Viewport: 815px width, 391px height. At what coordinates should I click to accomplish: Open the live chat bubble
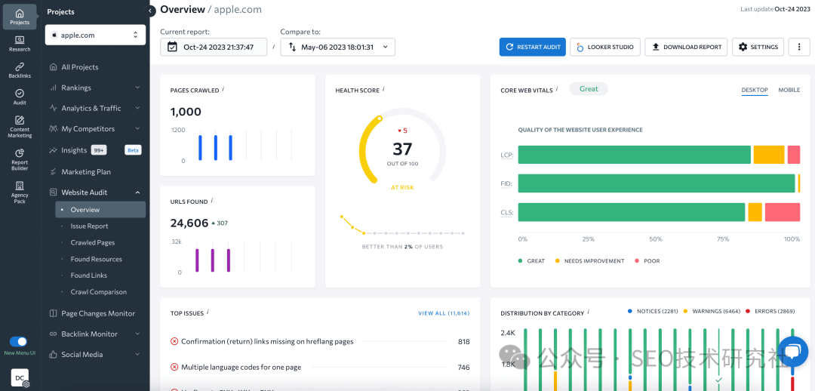(792, 352)
